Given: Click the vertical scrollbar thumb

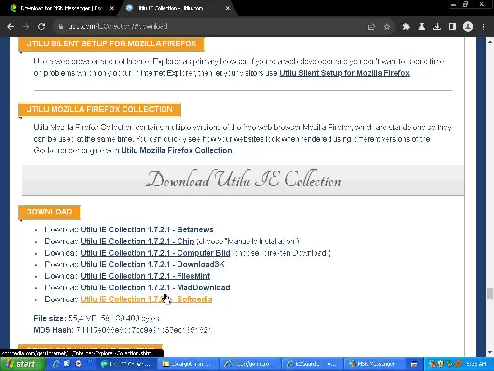Looking at the screenshot, I should point(490,293).
